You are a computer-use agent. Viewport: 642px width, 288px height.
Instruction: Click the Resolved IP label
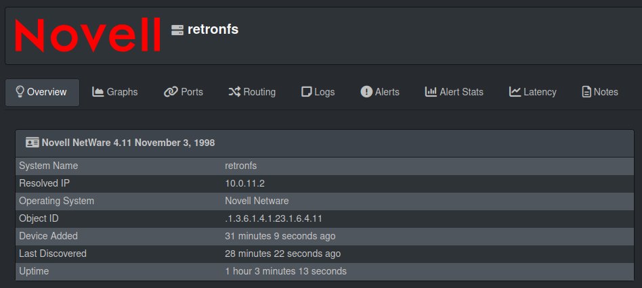(x=44, y=183)
